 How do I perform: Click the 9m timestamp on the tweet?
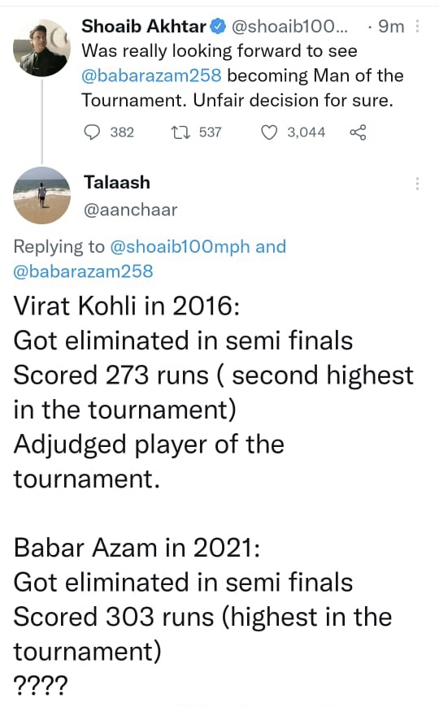tap(391, 27)
